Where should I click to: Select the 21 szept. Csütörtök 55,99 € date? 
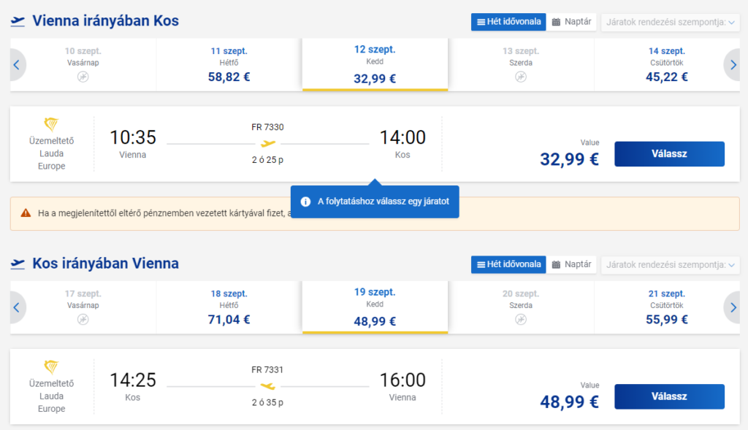point(667,307)
